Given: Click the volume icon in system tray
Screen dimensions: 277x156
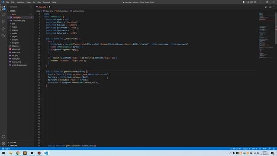Looking at the screenshot, I should 258,153.
